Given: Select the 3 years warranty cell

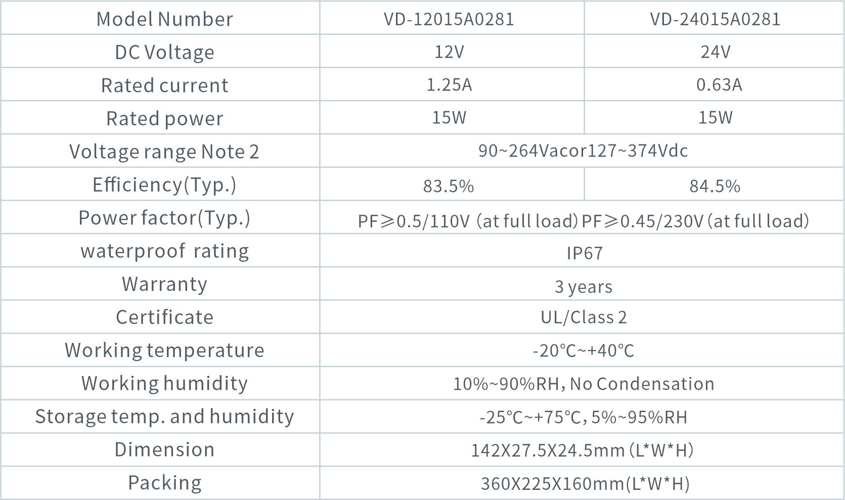Looking at the screenshot, I should pyautogui.click(x=583, y=286).
